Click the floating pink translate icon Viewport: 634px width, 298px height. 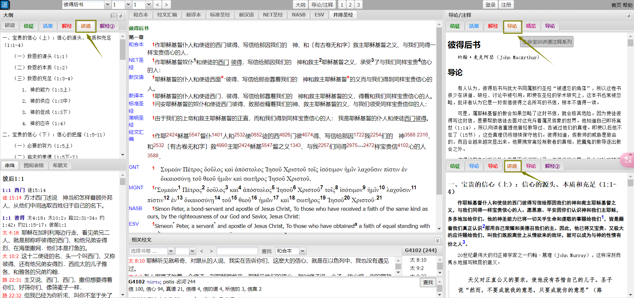pyautogui.click(x=627, y=160)
